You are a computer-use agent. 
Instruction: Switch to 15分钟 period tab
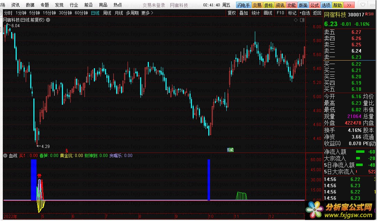tap(49, 13)
